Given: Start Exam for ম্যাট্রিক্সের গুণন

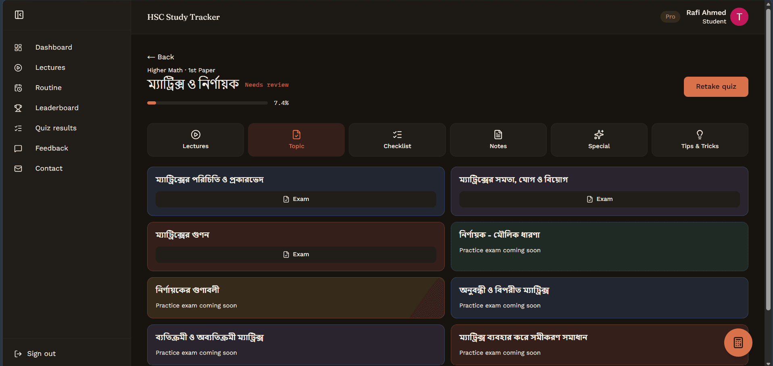Looking at the screenshot, I should tap(296, 255).
